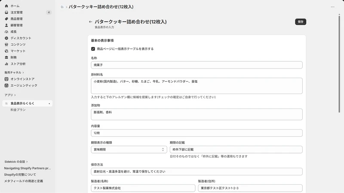Click the 食品表示の入力 subtitle
The height and width of the screenshot is (193, 344).
pyautogui.click(x=104, y=27)
